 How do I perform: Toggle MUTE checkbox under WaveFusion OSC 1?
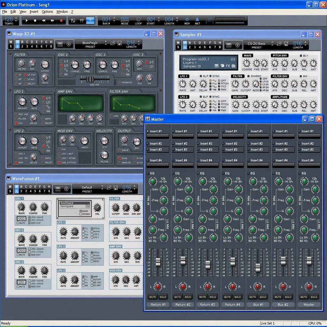tap(18, 223)
